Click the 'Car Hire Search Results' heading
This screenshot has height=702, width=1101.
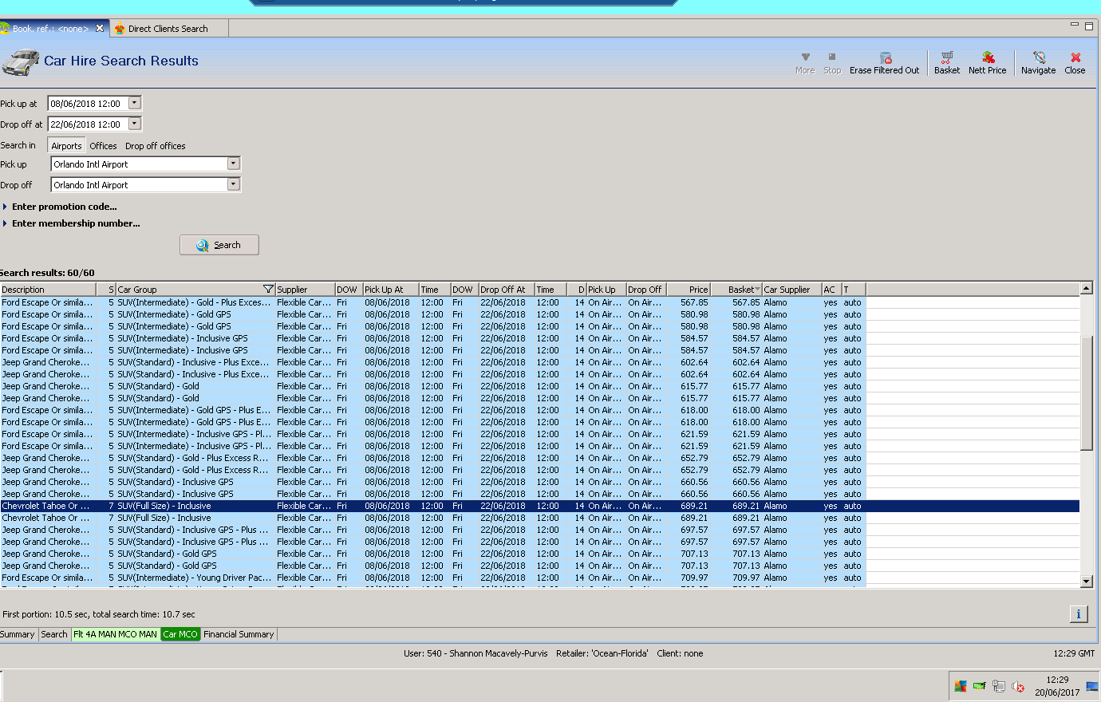(x=121, y=61)
